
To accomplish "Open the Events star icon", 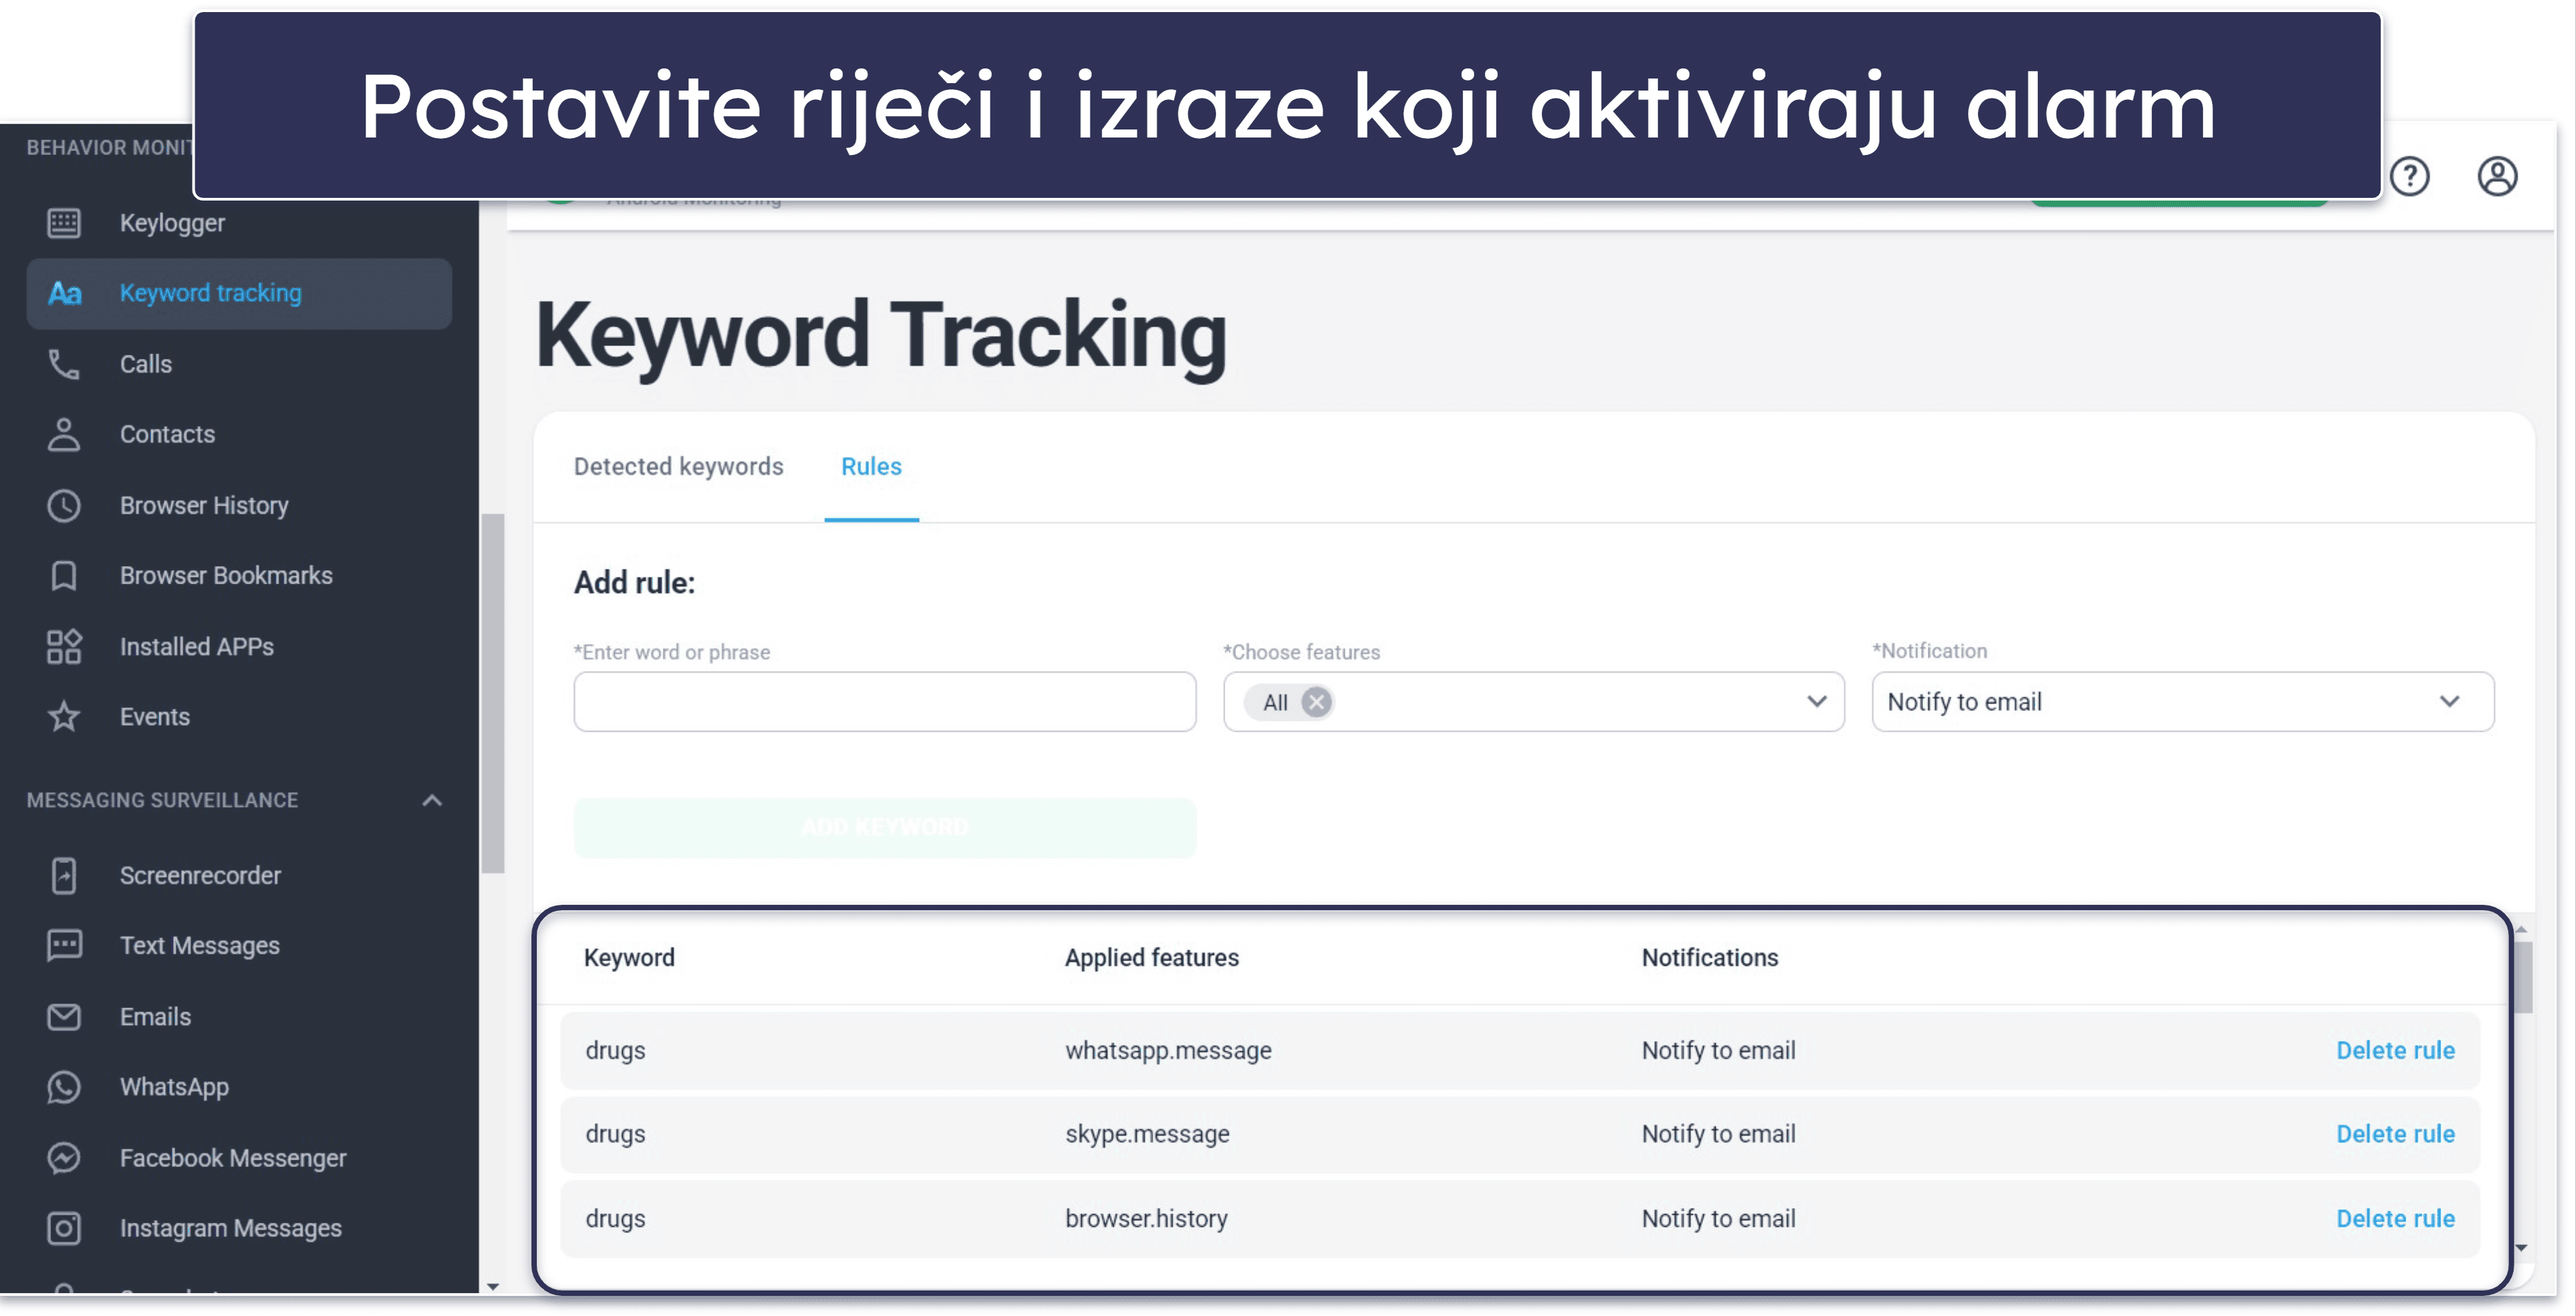I will [64, 716].
